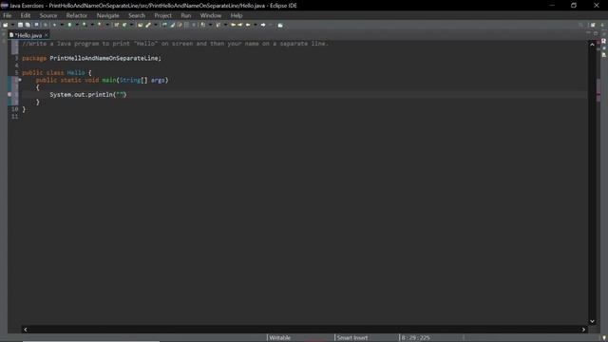Close the Hello.java tab
The height and width of the screenshot is (342, 608).
pos(47,35)
